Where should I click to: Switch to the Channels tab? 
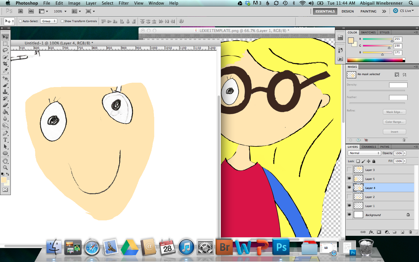(x=369, y=147)
